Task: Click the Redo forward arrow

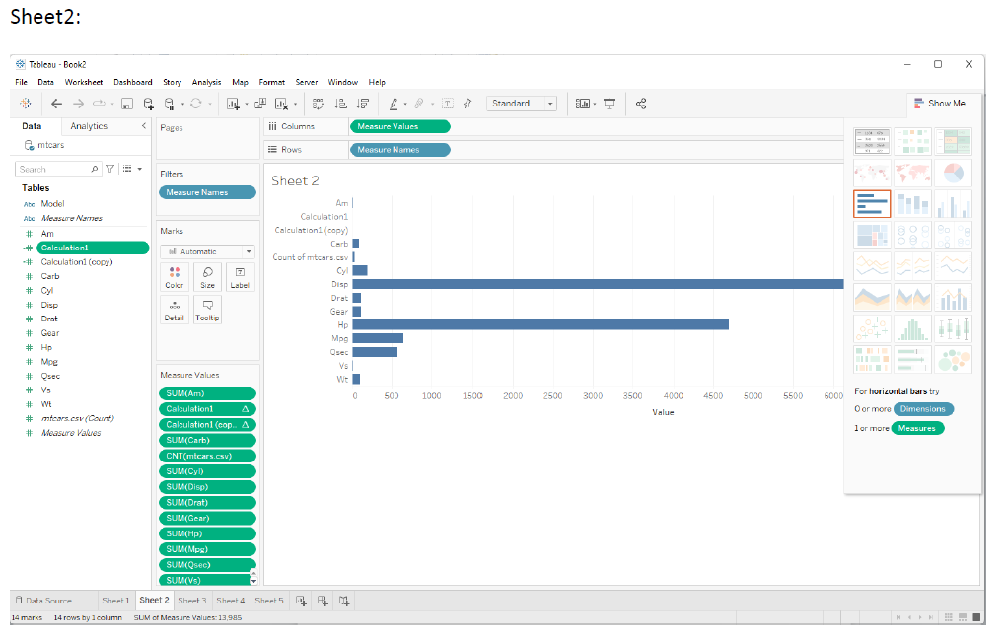Action: click(x=78, y=104)
